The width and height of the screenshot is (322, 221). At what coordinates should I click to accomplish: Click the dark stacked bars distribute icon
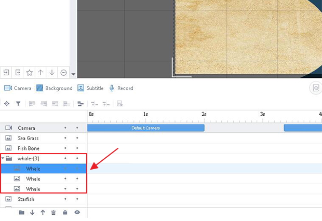[81, 104]
